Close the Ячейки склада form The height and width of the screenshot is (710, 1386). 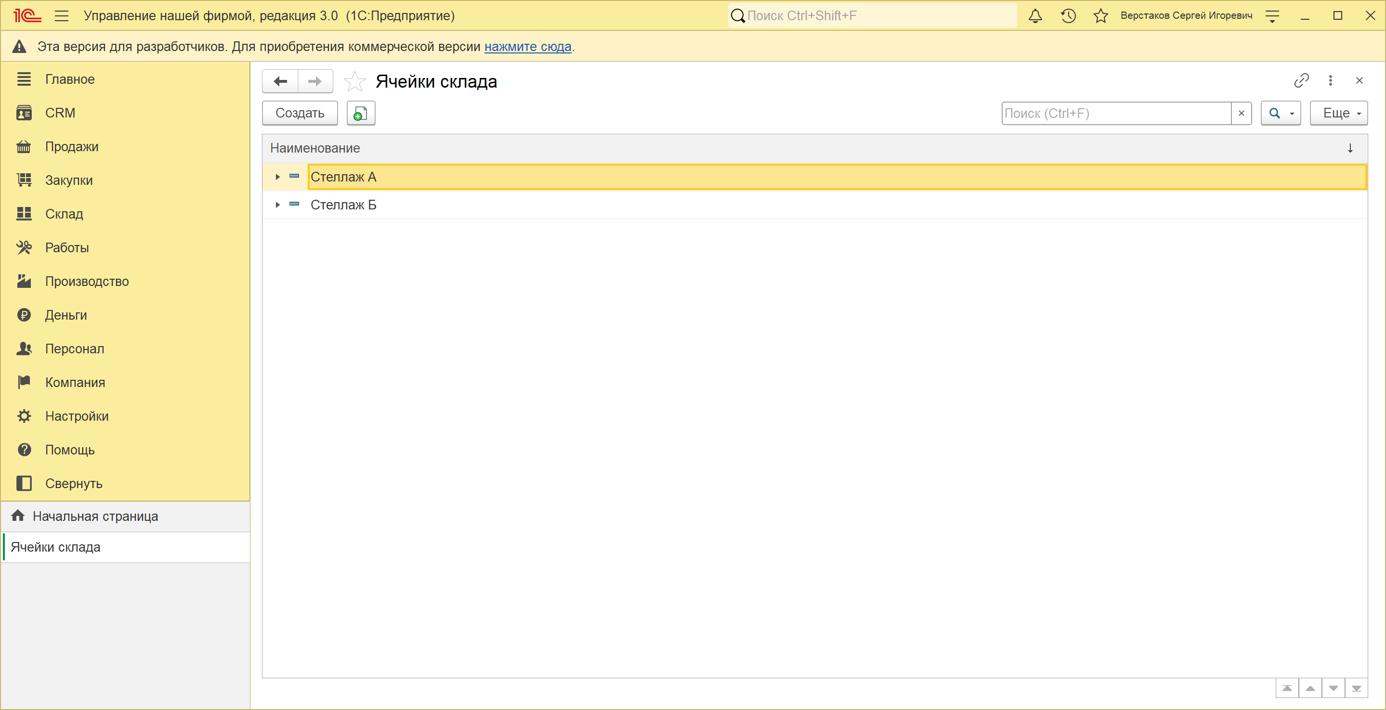click(1359, 80)
